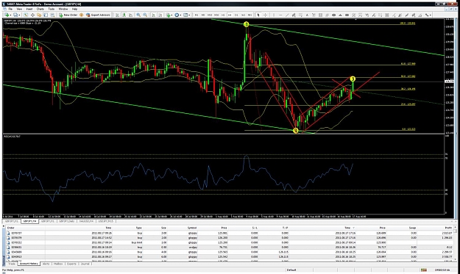Switch to the GBPJPY,Daily chart tab
Image resolution: width=460 pixels, height=274 pixels.
tap(66, 221)
